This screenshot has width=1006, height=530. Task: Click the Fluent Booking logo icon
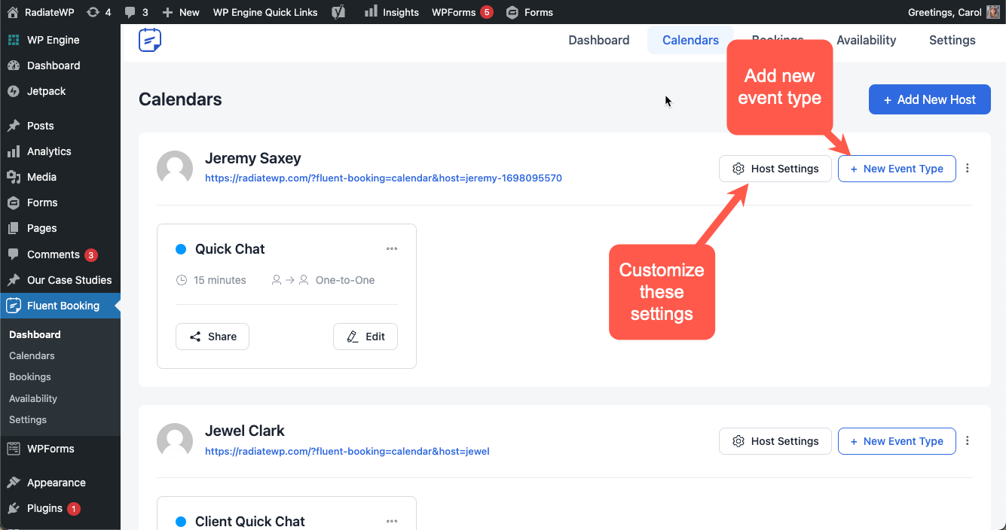coord(150,40)
